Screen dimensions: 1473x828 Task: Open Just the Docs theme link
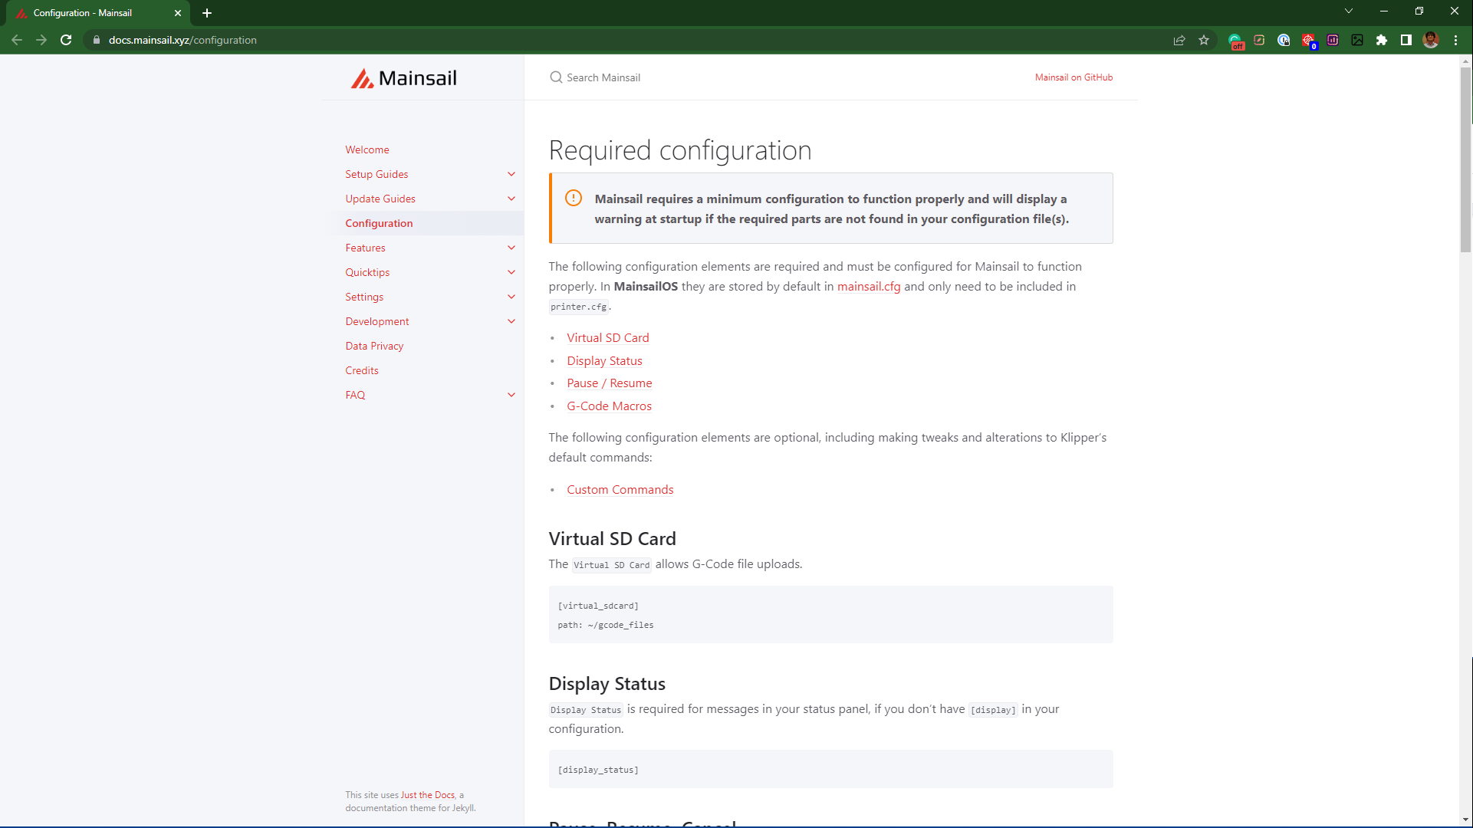point(428,795)
